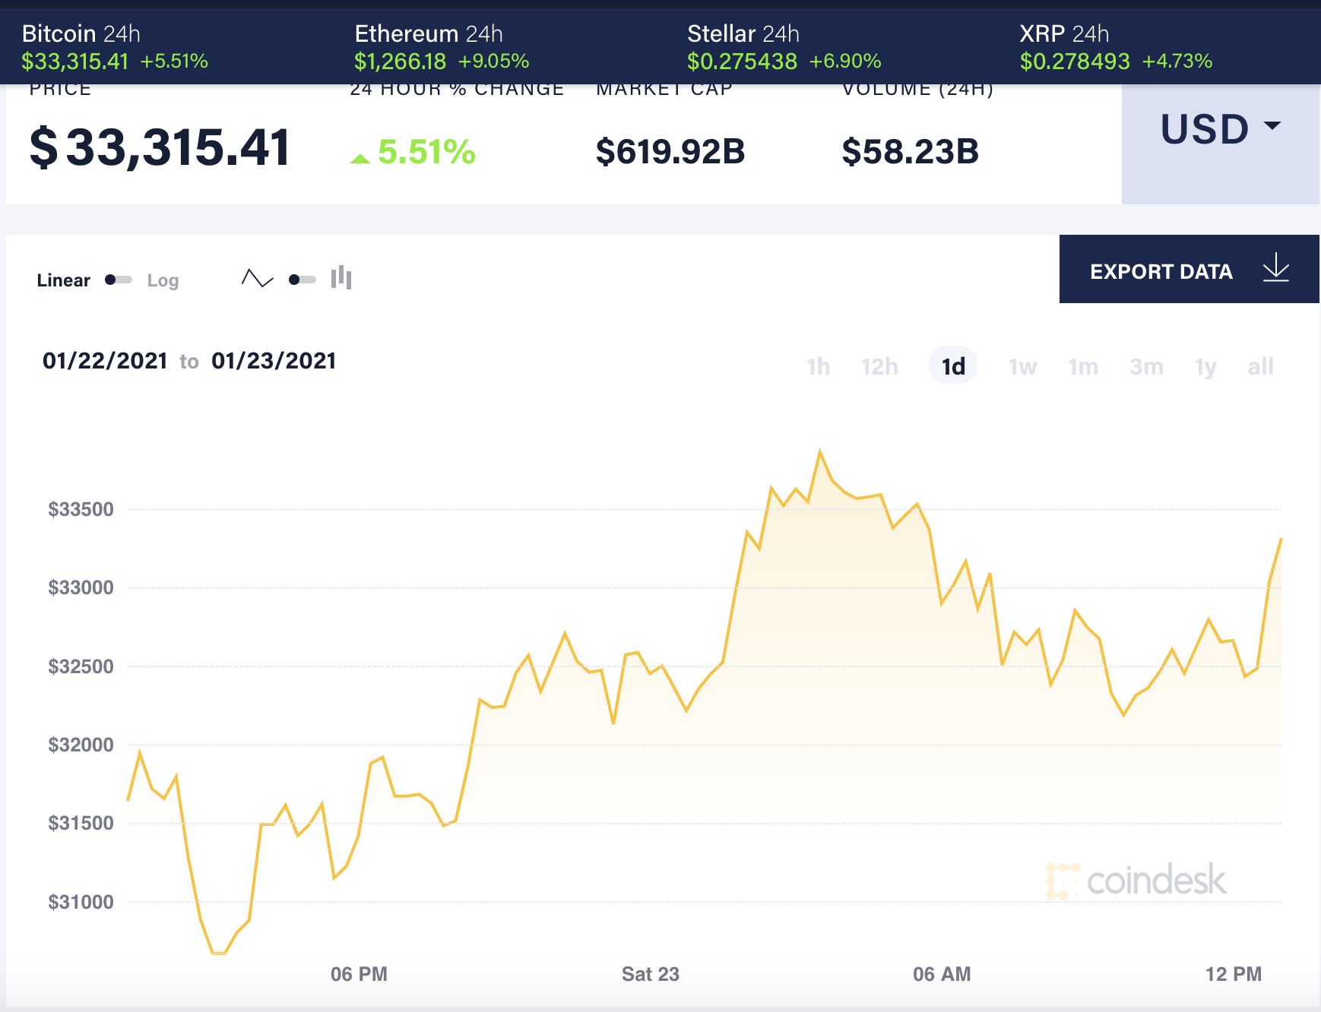Select the 1y time range
This screenshot has height=1012, width=1321.
1205,366
